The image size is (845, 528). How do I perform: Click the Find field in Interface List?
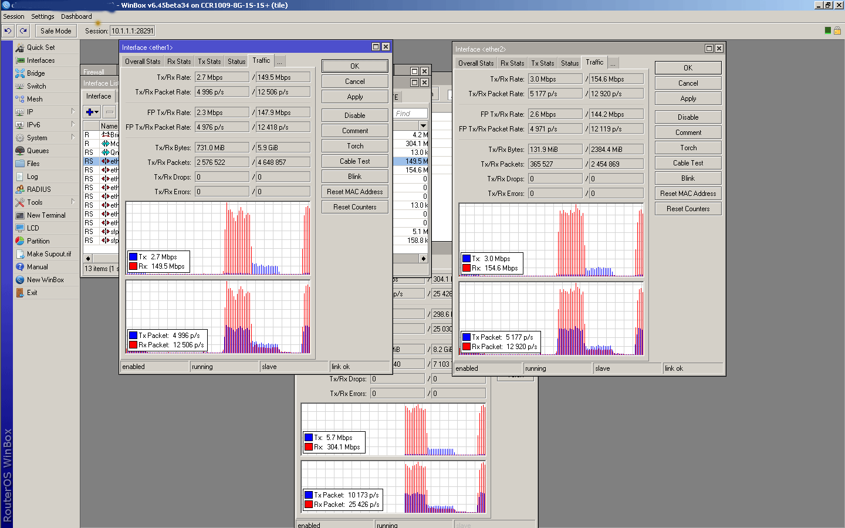pyautogui.click(x=411, y=113)
